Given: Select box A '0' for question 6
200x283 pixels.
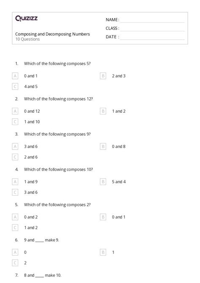Looking at the screenshot, I should 15,252.
